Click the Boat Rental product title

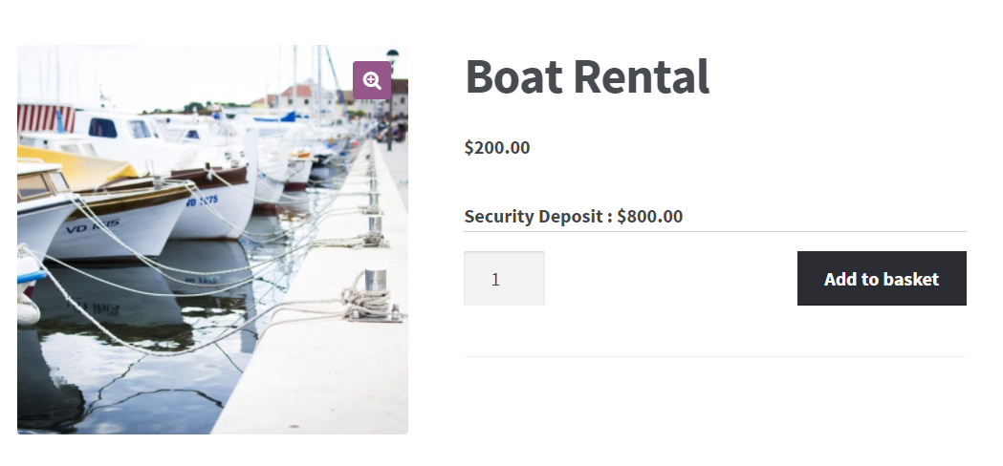click(587, 77)
